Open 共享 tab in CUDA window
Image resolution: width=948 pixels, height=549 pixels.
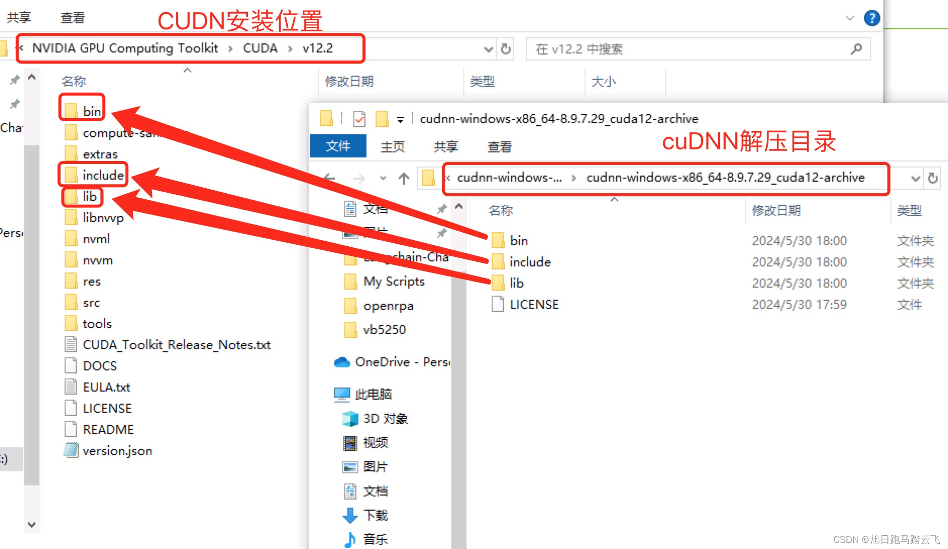pyautogui.click(x=19, y=18)
